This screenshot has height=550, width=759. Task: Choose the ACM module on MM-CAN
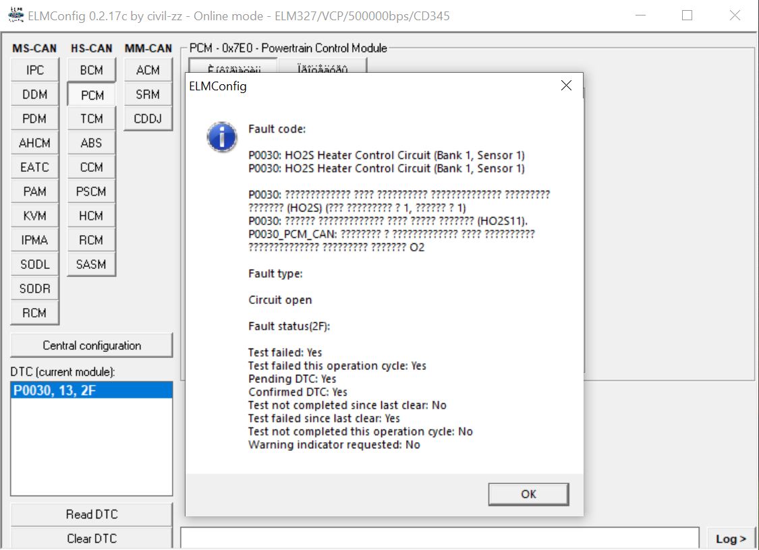point(148,70)
